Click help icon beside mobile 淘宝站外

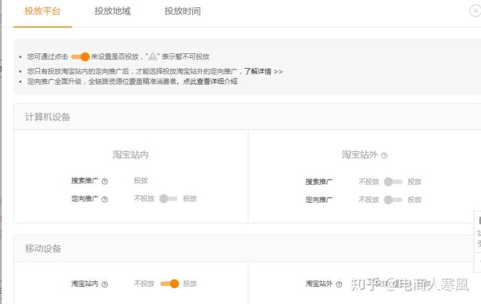click(339, 284)
